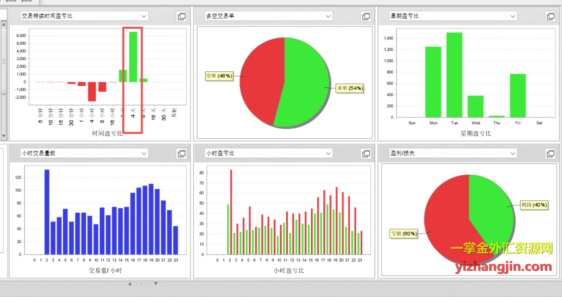The width and height of the screenshot is (562, 297).
Task: Open the 交易持续时间盈亏比 dropdown
Action: pos(144,16)
